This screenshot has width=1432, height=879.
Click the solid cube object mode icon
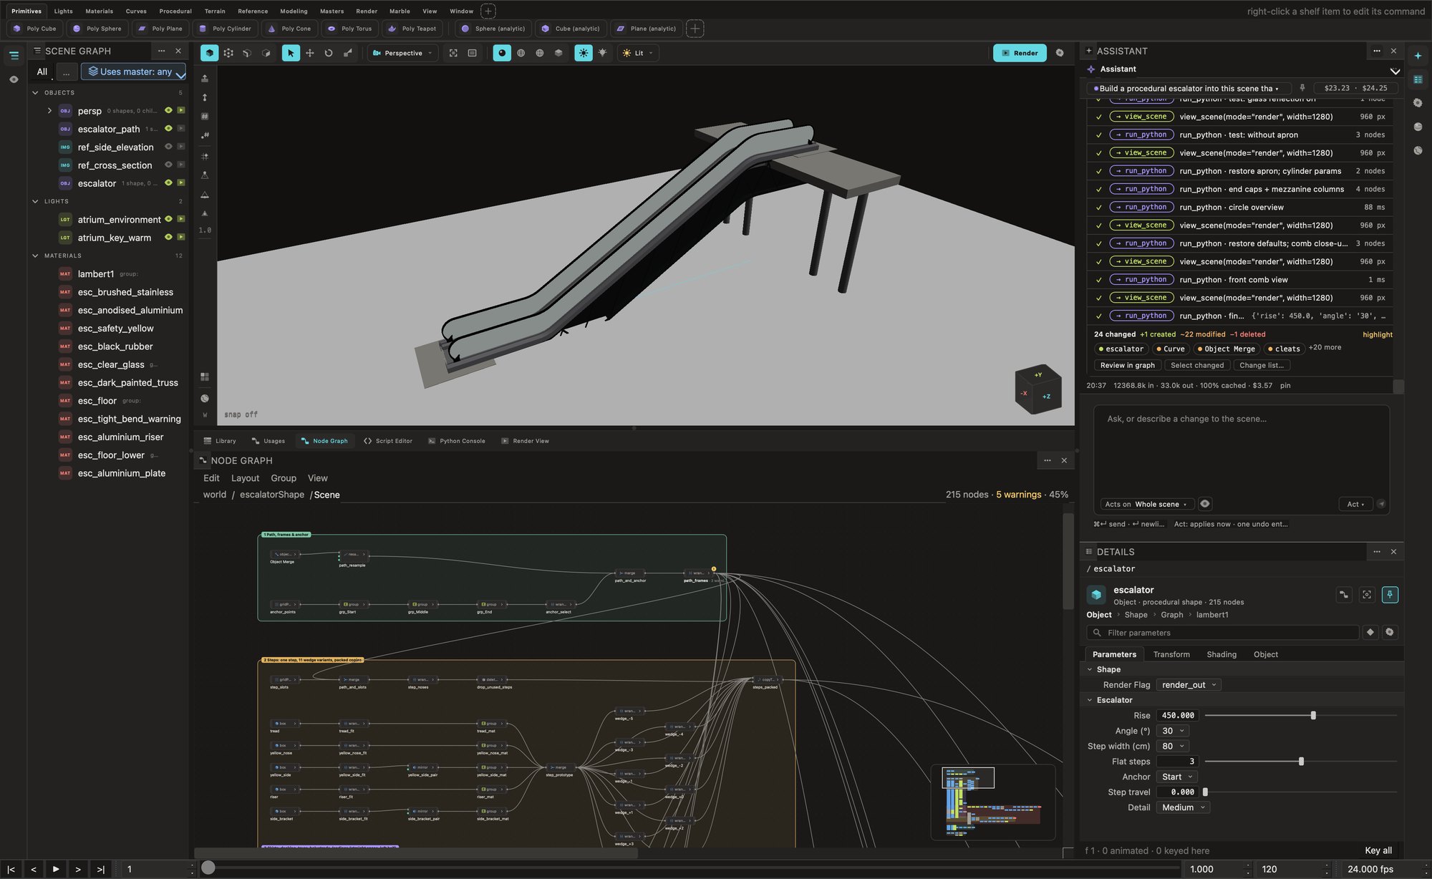209,53
